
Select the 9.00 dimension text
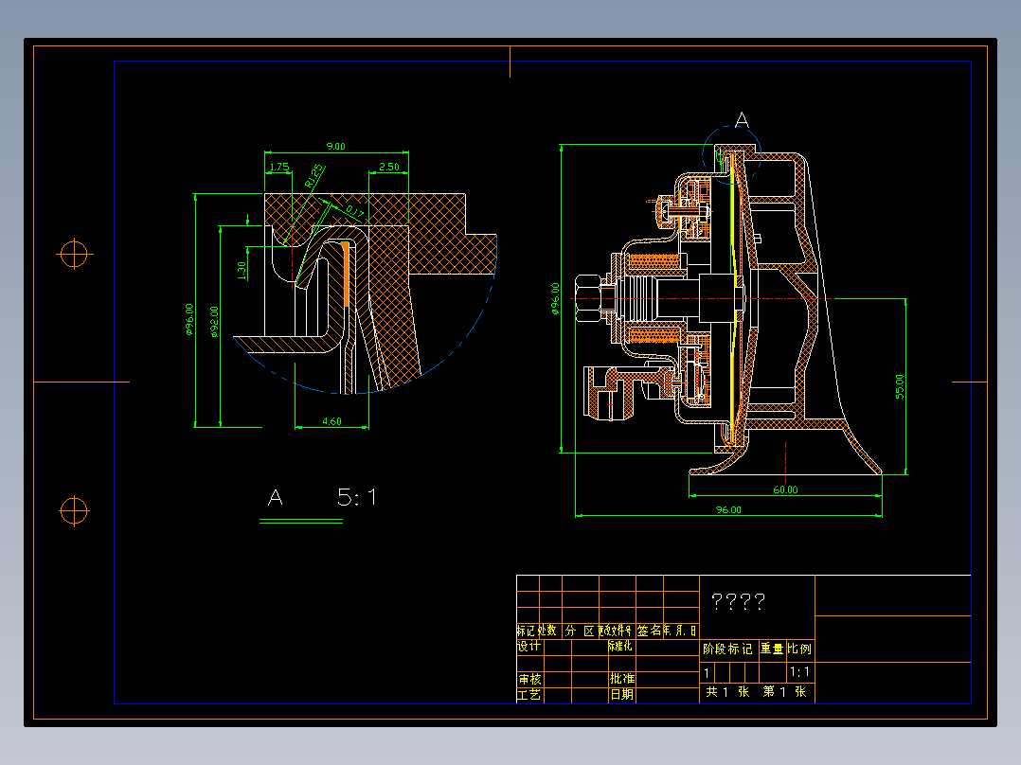(336, 147)
